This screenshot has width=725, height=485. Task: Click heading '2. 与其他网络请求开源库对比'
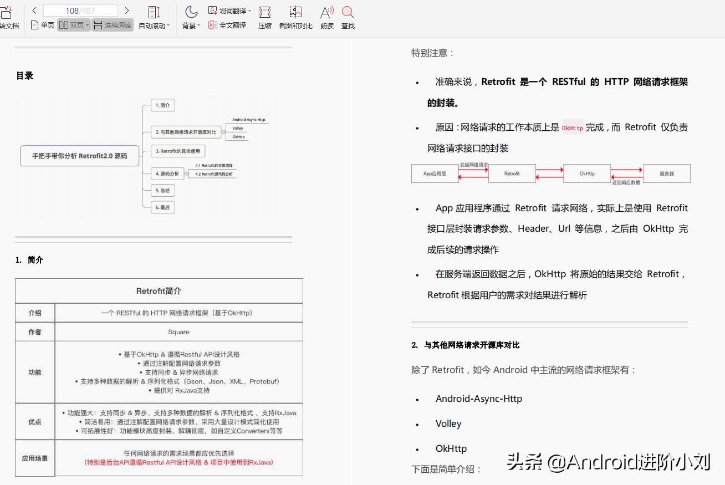click(466, 345)
